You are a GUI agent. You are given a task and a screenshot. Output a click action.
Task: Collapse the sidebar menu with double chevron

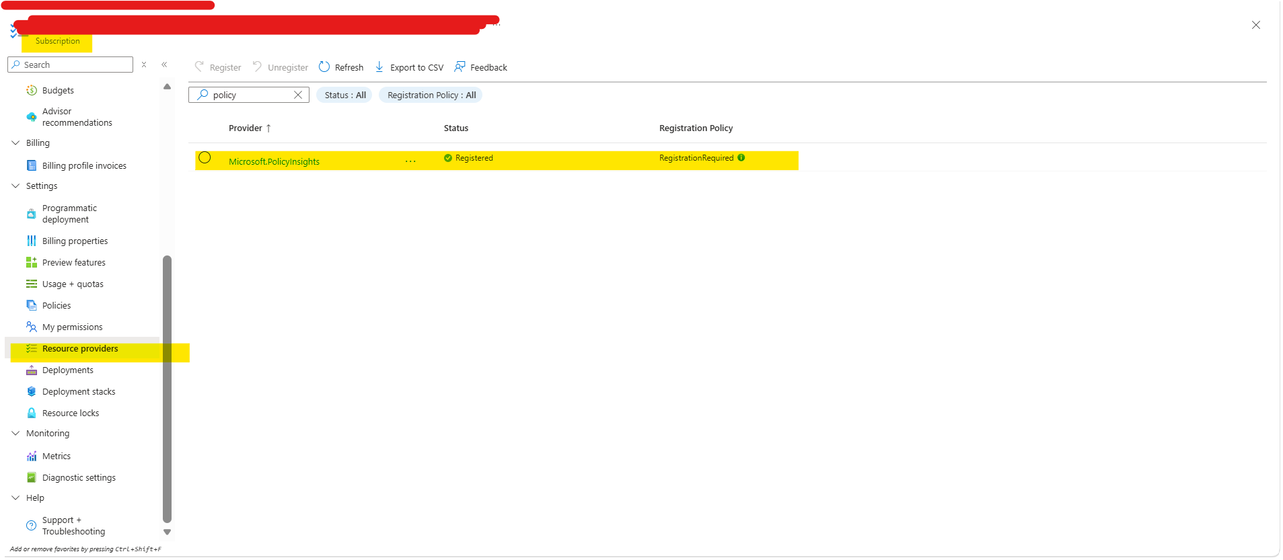(164, 65)
